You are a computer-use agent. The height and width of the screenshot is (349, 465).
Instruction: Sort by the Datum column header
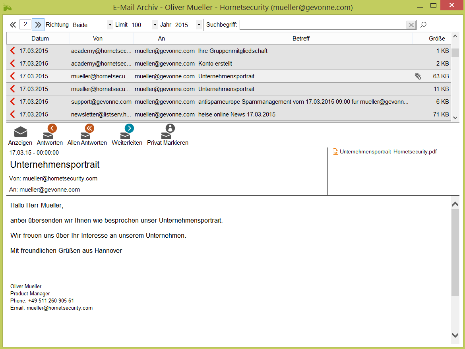tap(40, 39)
